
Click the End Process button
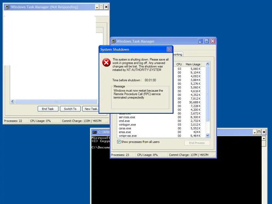[197, 143]
